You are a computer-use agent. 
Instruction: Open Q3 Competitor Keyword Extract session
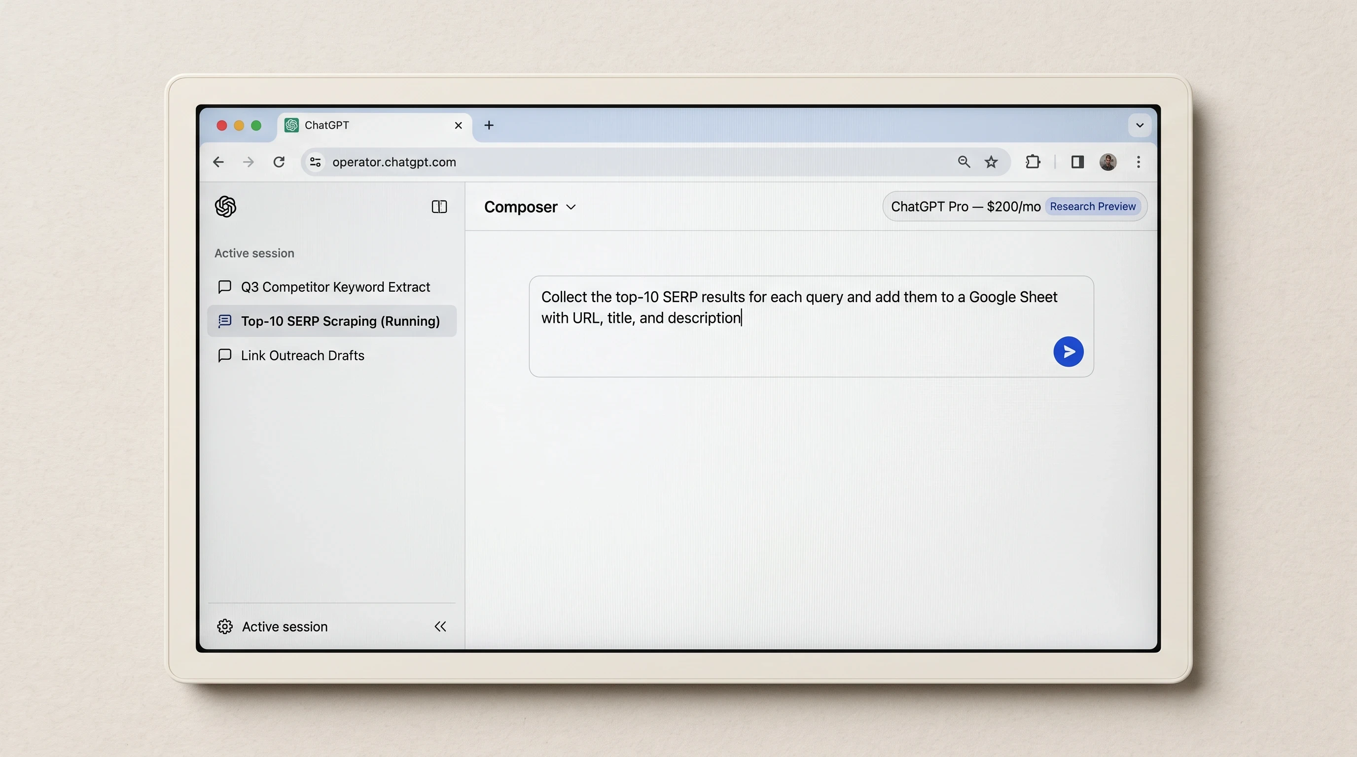tap(332, 287)
